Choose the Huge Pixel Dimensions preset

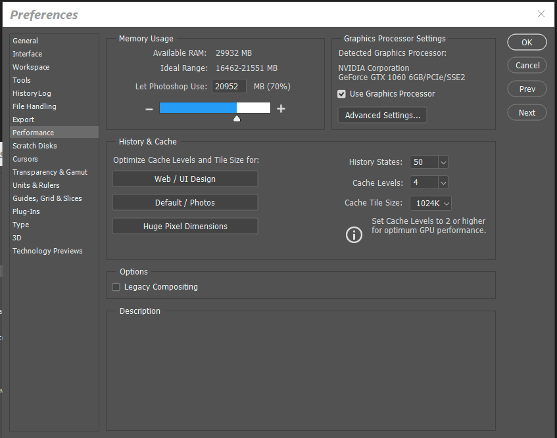coord(185,225)
